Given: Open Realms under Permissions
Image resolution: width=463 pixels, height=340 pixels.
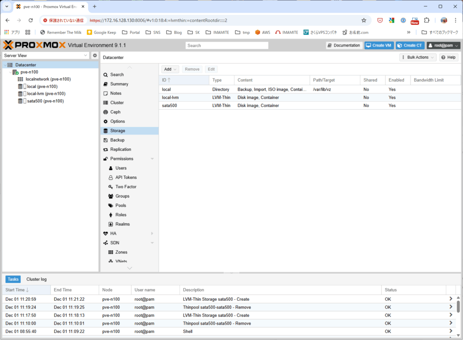Looking at the screenshot, I should pos(122,224).
